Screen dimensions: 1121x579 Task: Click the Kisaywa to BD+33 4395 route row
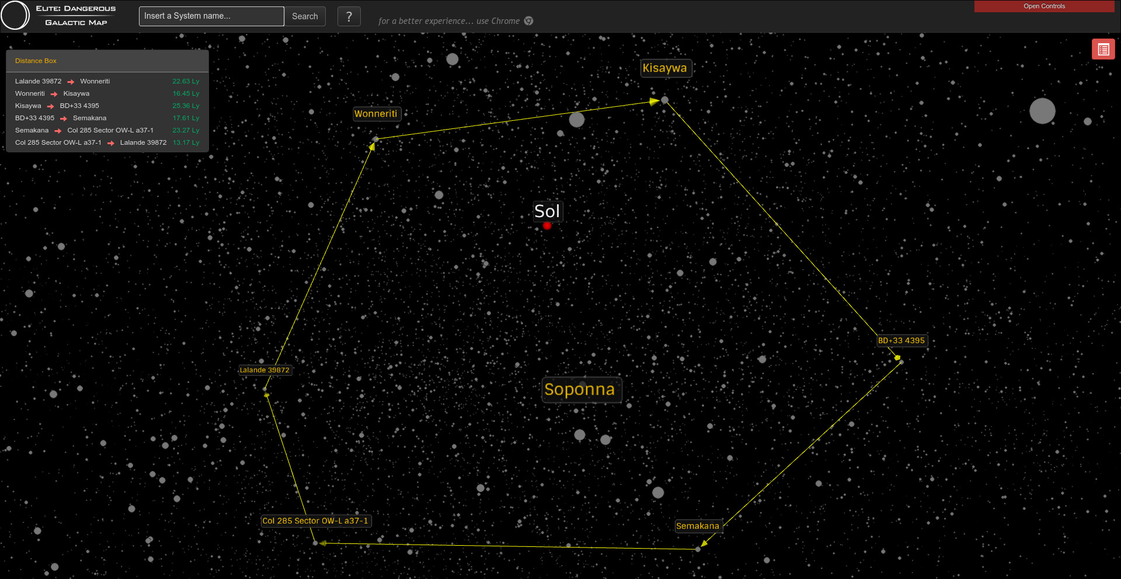pyautogui.click(x=107, y=106)
